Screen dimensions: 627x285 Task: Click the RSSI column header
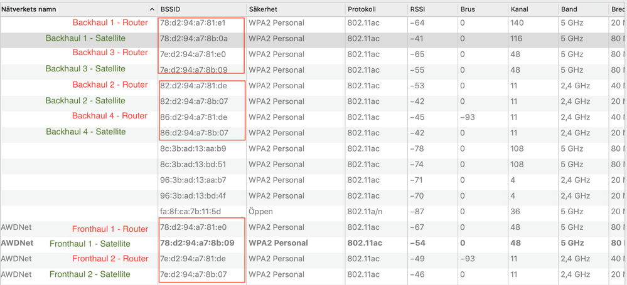tap(419, 9)
